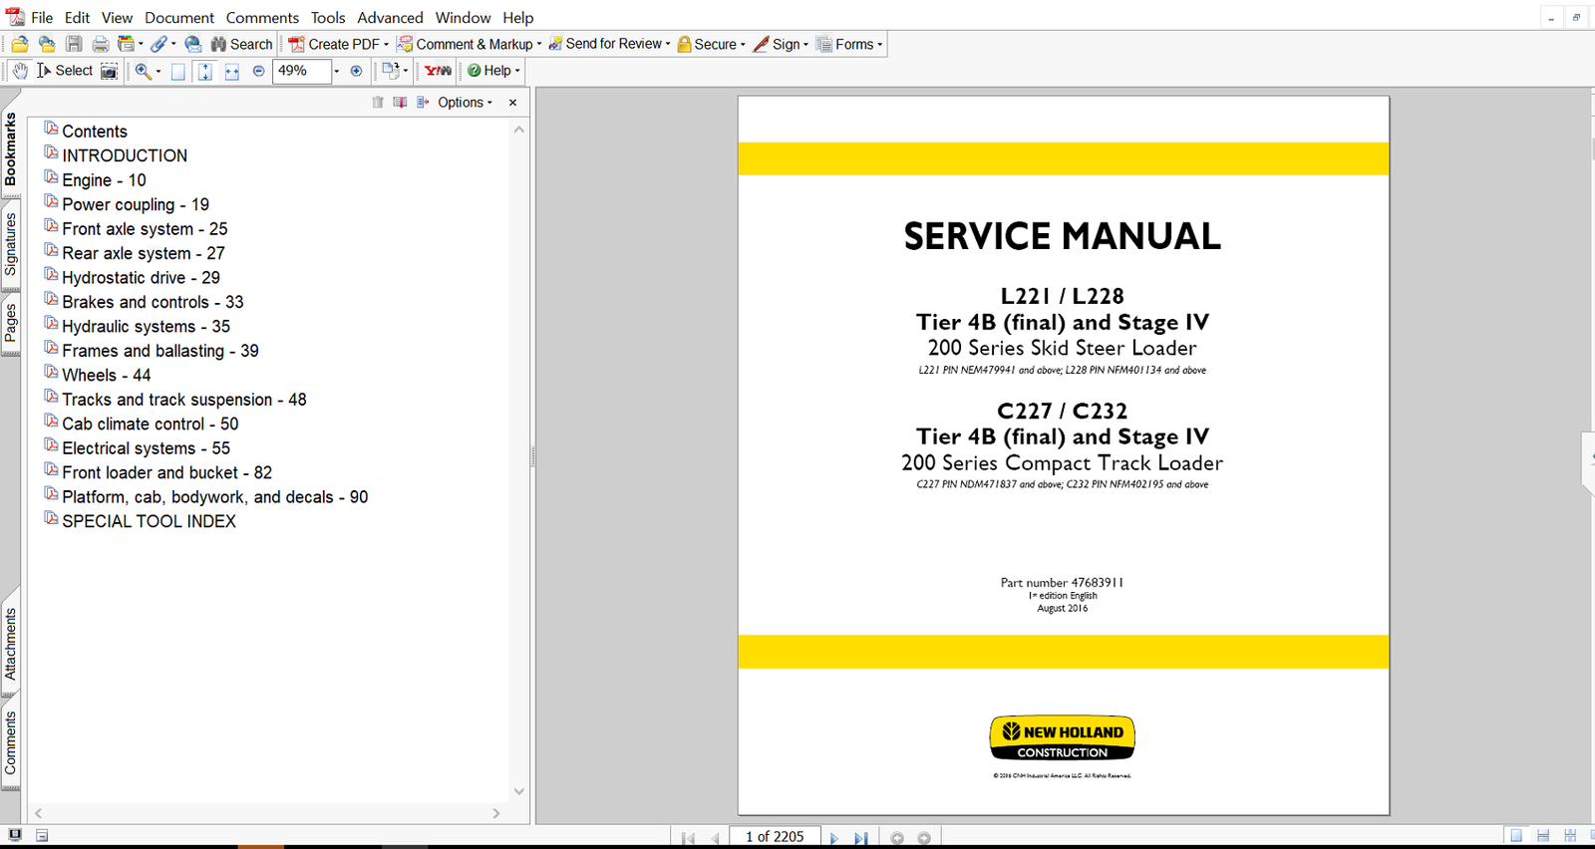Toggle Fit Width view mode
This screenshot has height=849, width=1595.
[232, 71]
